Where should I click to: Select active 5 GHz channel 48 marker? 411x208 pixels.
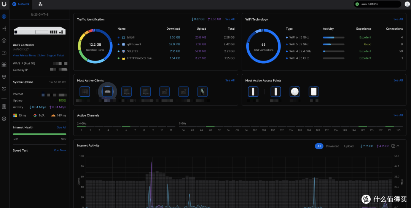[210, 127]
